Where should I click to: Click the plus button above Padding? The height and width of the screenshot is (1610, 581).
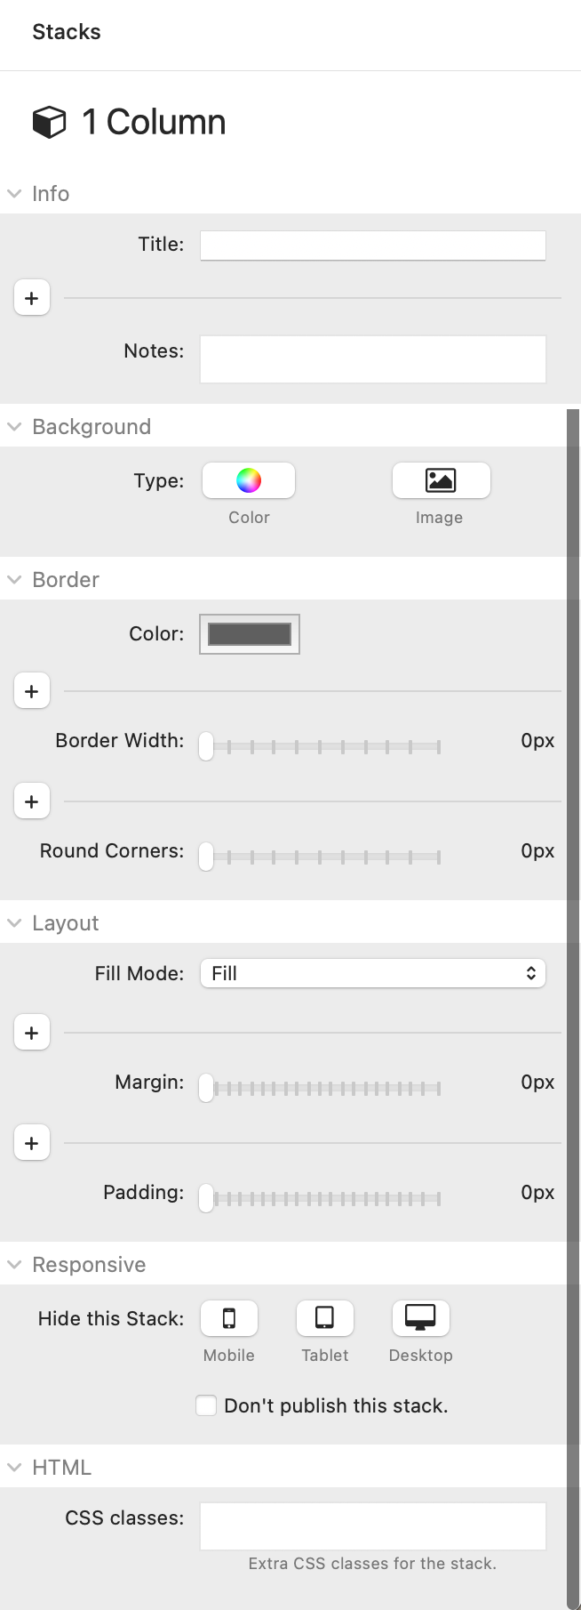(x=32, y=1143)
